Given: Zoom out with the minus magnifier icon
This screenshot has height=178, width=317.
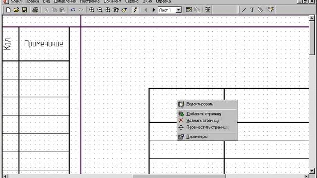Looking at the screenshot, I should (100, 10).
